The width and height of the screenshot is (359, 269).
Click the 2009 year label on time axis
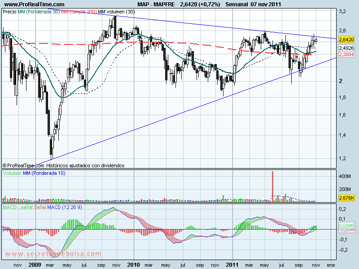tap(35, 265)
